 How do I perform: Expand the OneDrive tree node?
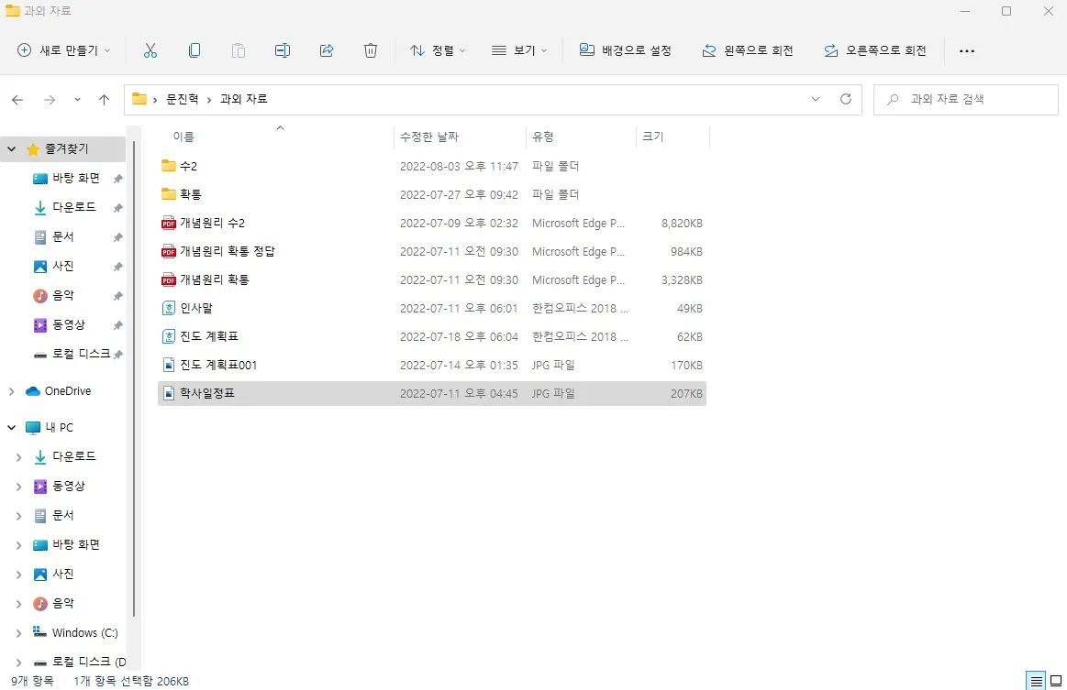coord(12,391)
